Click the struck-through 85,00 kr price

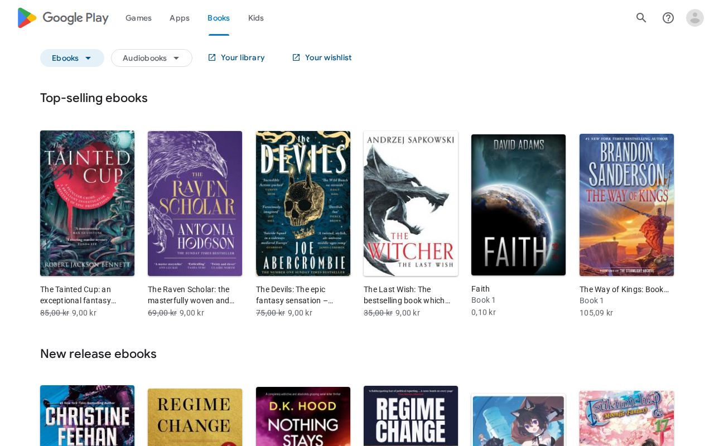pyautogui.click(x=55, y=313)
